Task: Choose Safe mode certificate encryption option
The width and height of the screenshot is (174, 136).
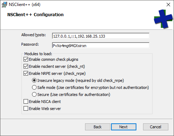Action: [x=34, y=88]
